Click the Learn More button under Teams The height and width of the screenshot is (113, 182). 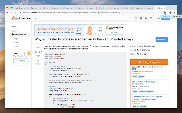[21, 61]
